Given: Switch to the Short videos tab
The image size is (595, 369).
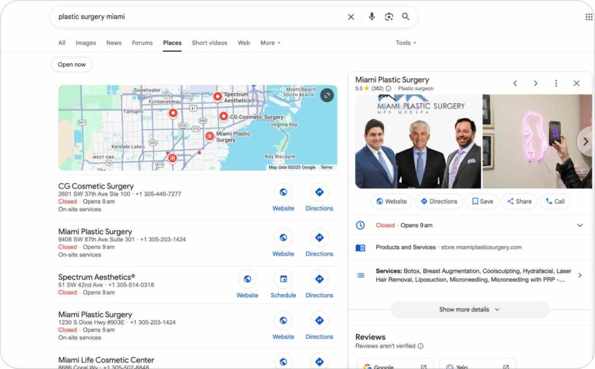Looking at the screenshot, I should coord(209,43).
